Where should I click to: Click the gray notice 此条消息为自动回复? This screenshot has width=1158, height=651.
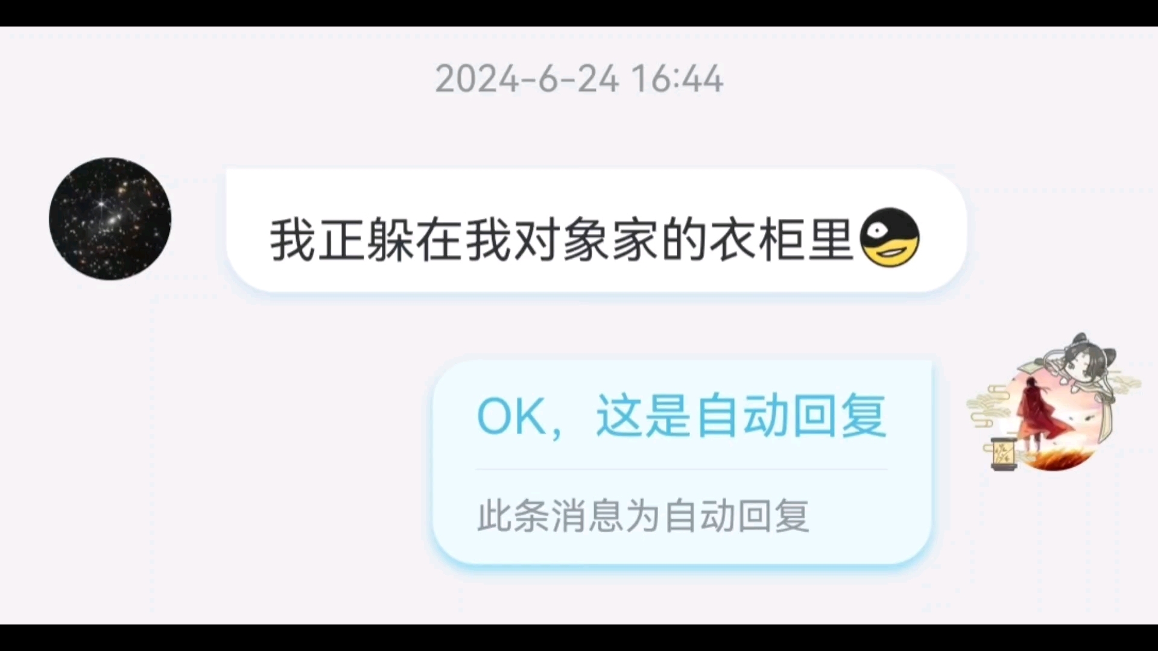pyautogui.click(x=643, y=516)
